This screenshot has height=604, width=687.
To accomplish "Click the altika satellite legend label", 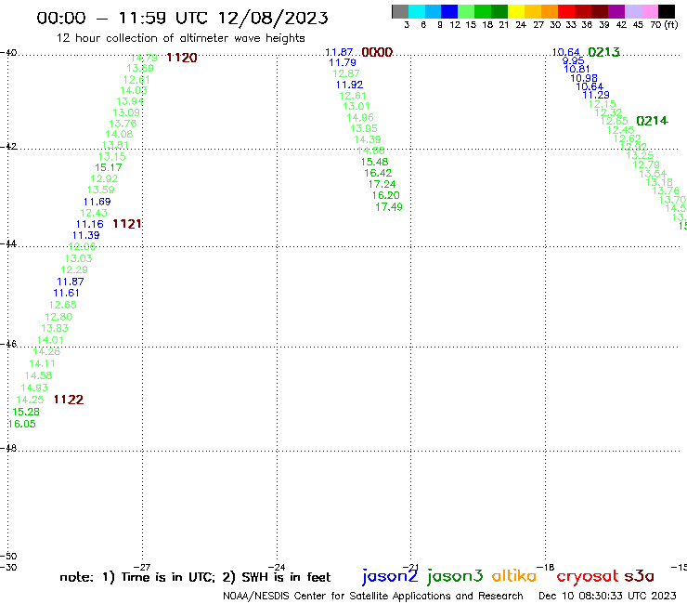I will click(514, 576).
